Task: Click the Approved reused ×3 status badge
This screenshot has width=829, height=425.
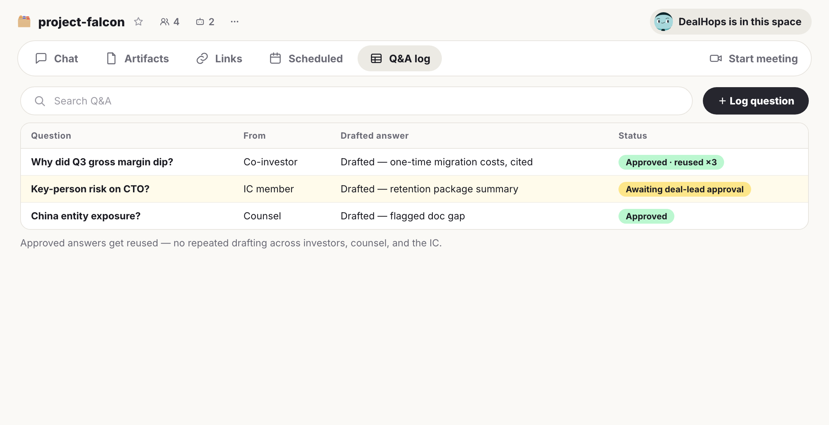Action: pos(671,162)
